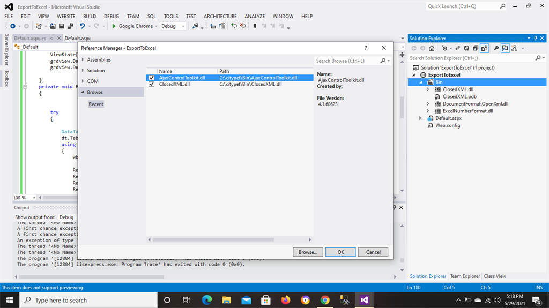The height and width of the screenshot is (308, 549).
Task: Select ClosedXML.pdb in Solution Explorer
Action: (x=459, y=96)
